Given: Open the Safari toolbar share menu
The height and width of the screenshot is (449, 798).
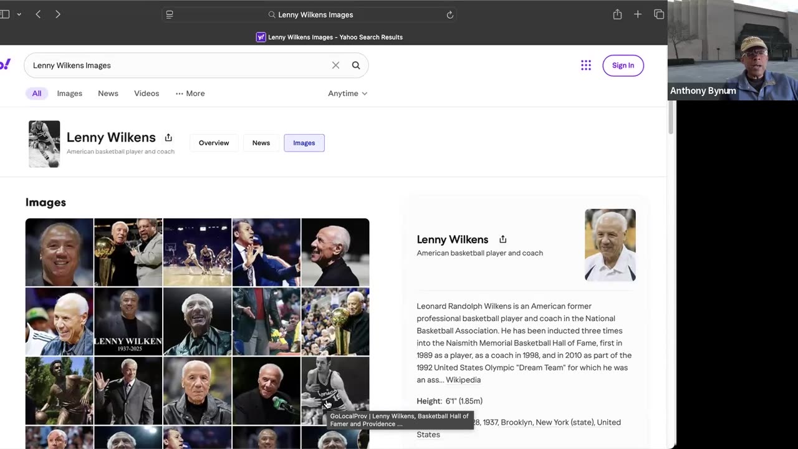Looking at the screenshot, I should [617, 14].
